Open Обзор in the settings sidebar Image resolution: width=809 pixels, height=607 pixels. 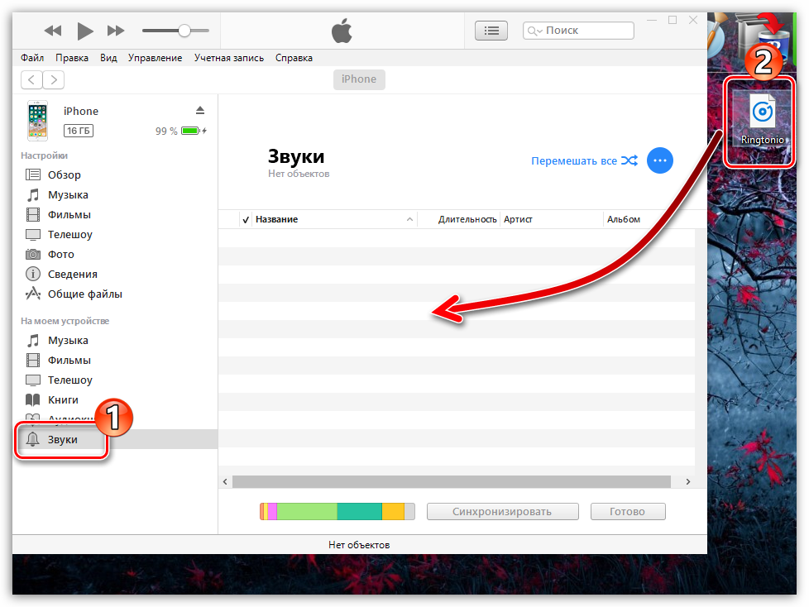click(64, 174)
